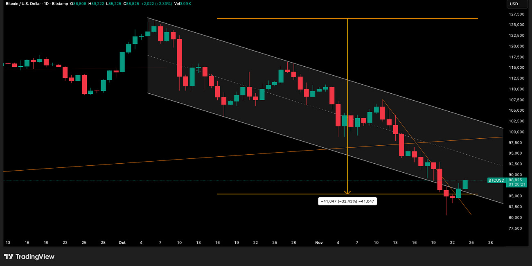
Task: Click the countdown timer showing 01:20:21
Action: pos(516,185)
